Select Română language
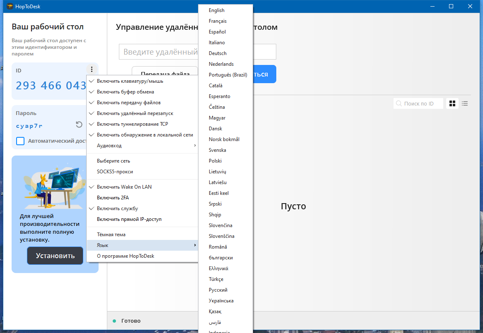This screenshot has width=483, height=333. tap(225, 247)
